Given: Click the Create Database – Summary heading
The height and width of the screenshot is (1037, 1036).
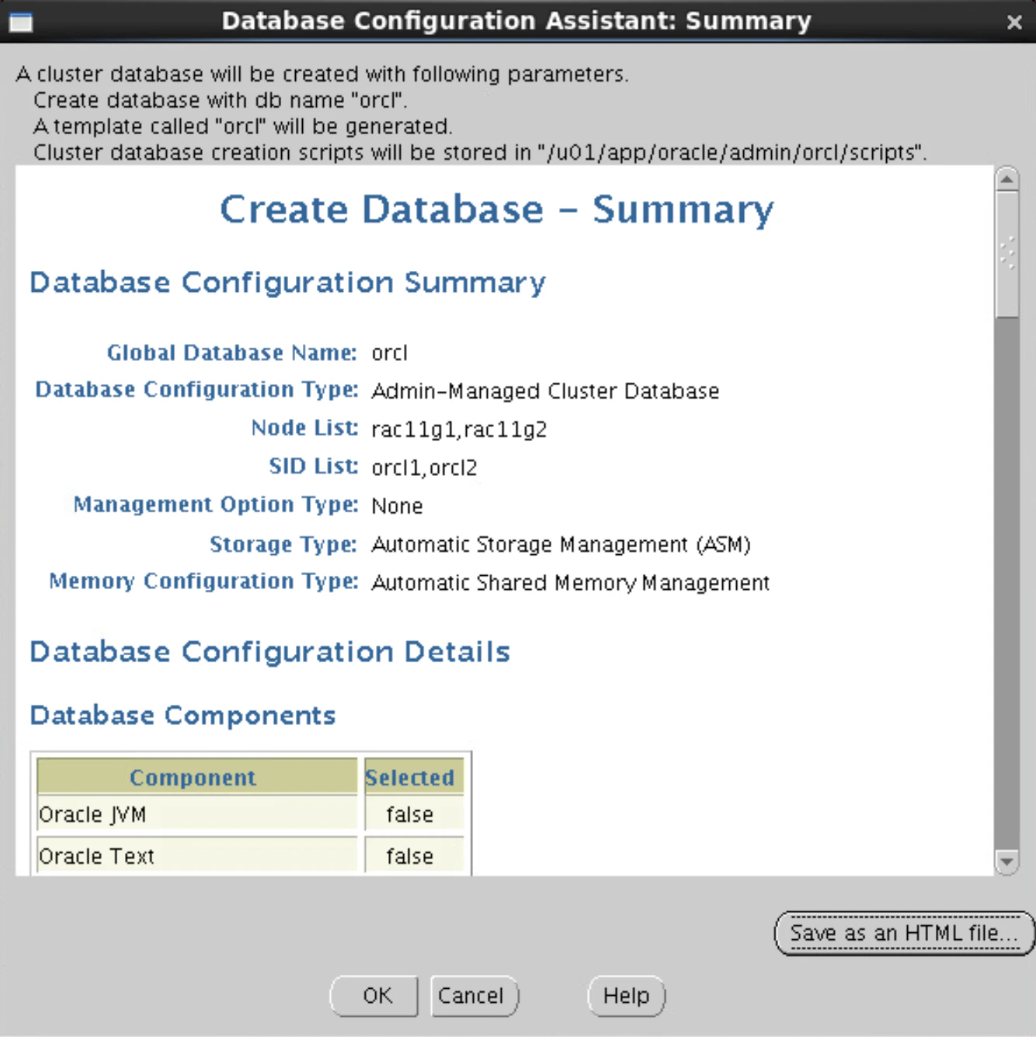Looking at the screenshot, I should click(497, 210).
